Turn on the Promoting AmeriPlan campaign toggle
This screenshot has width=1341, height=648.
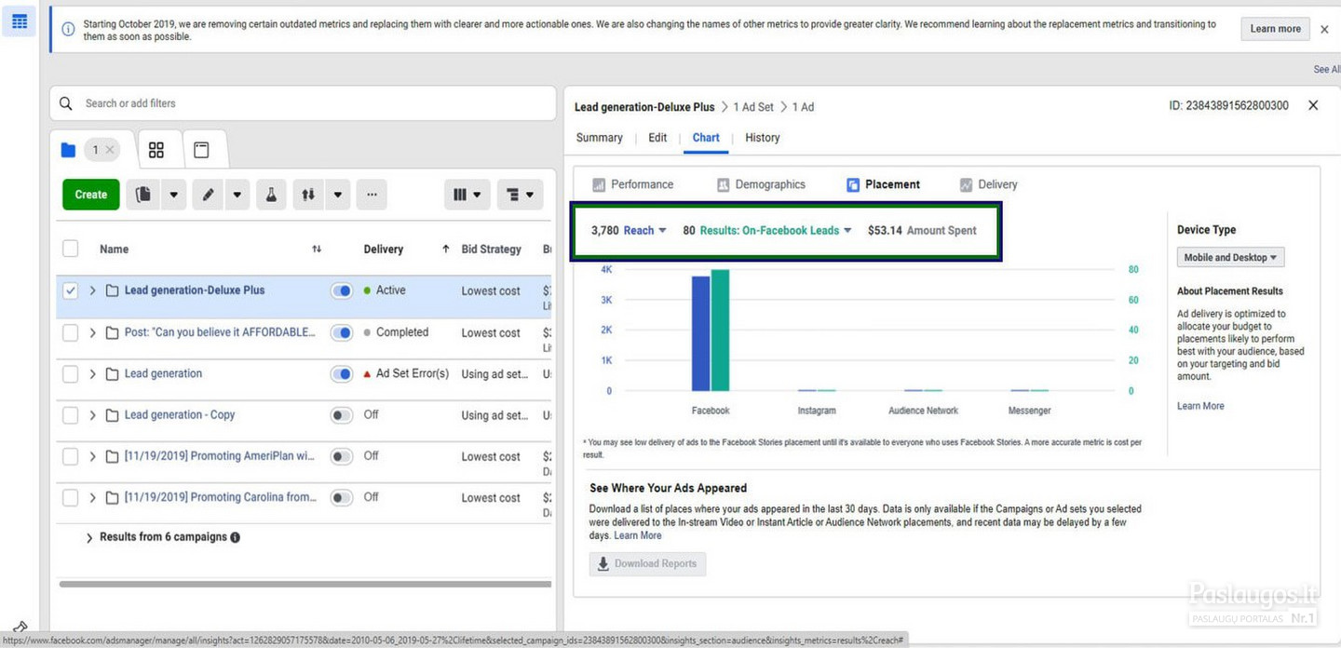coord(342,456)
